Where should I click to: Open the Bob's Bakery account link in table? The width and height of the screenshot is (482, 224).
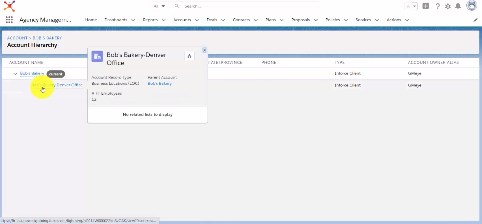[x=32, y=73]
